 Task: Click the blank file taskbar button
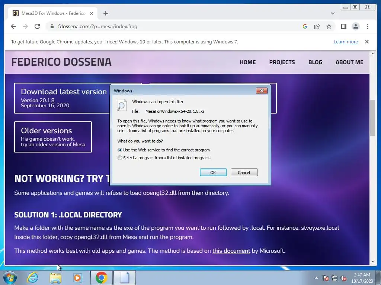click(124, 278)
